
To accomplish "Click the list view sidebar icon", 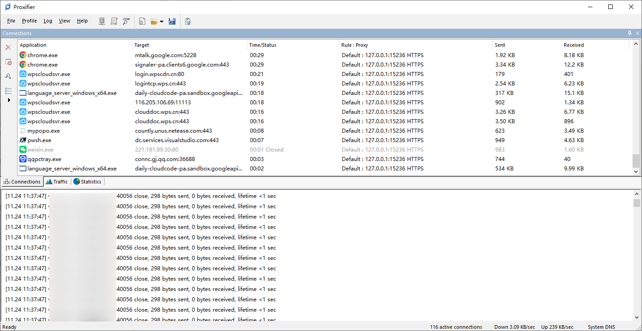I will pos(8,91).
